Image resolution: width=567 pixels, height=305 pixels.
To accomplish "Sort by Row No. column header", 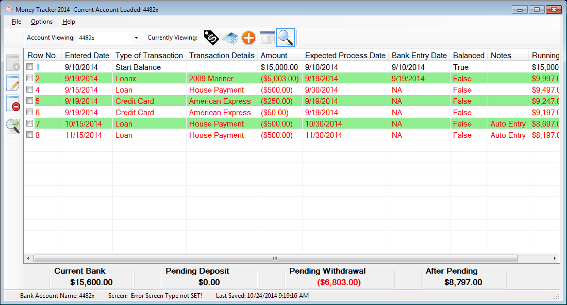I will coord(43,55).
